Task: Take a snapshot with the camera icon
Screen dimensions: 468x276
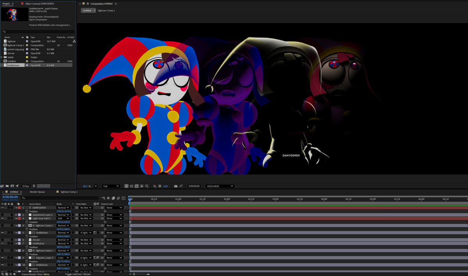Action: (176, 186)
